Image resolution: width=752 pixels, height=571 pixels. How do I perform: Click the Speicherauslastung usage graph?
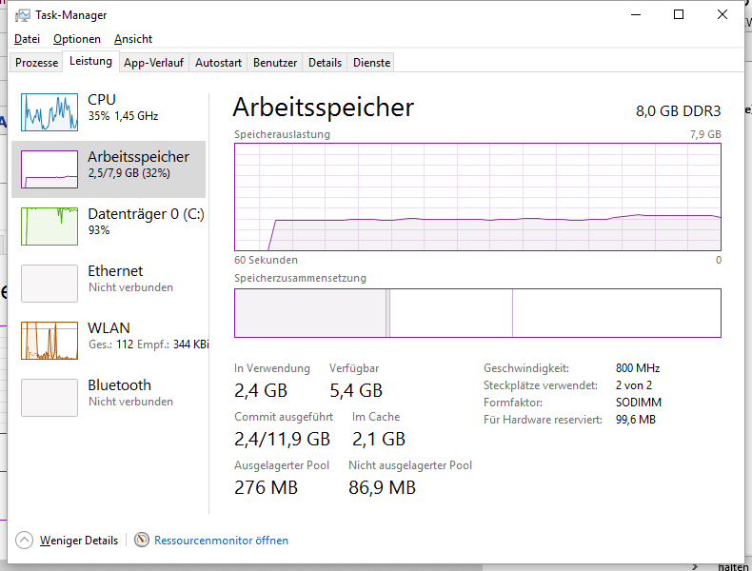point(477,196)
